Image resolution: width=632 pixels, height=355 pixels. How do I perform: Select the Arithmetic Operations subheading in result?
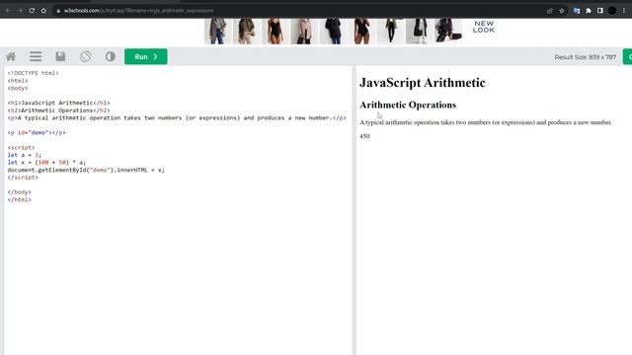click(408, 106)
